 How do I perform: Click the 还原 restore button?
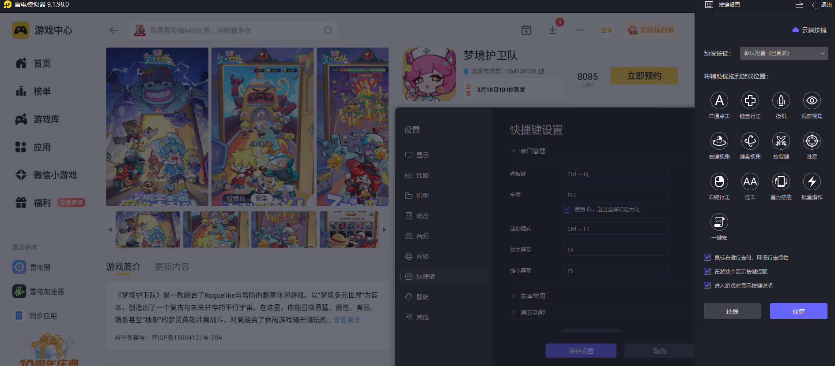(733, 311)
